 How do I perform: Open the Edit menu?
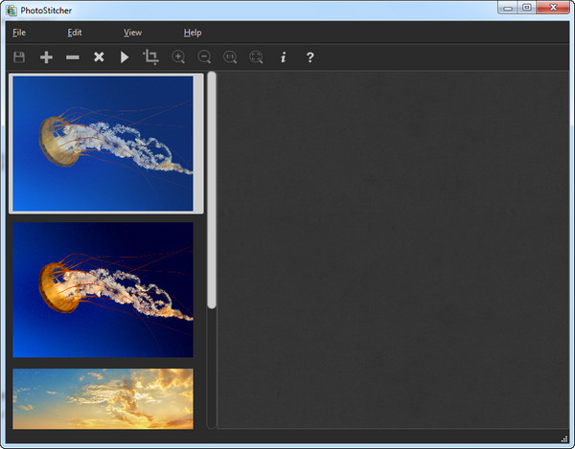(x=75, y=33)
